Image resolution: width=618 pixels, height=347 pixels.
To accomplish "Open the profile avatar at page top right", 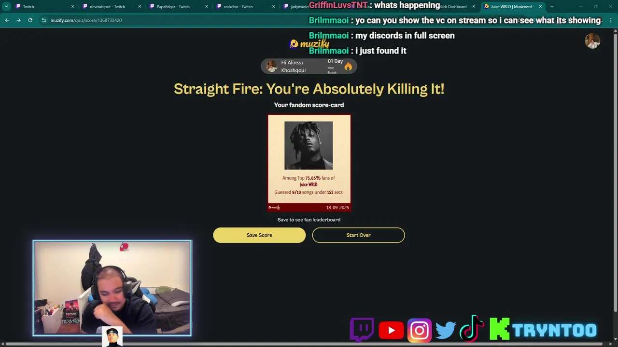I will (x=592, y=41).
